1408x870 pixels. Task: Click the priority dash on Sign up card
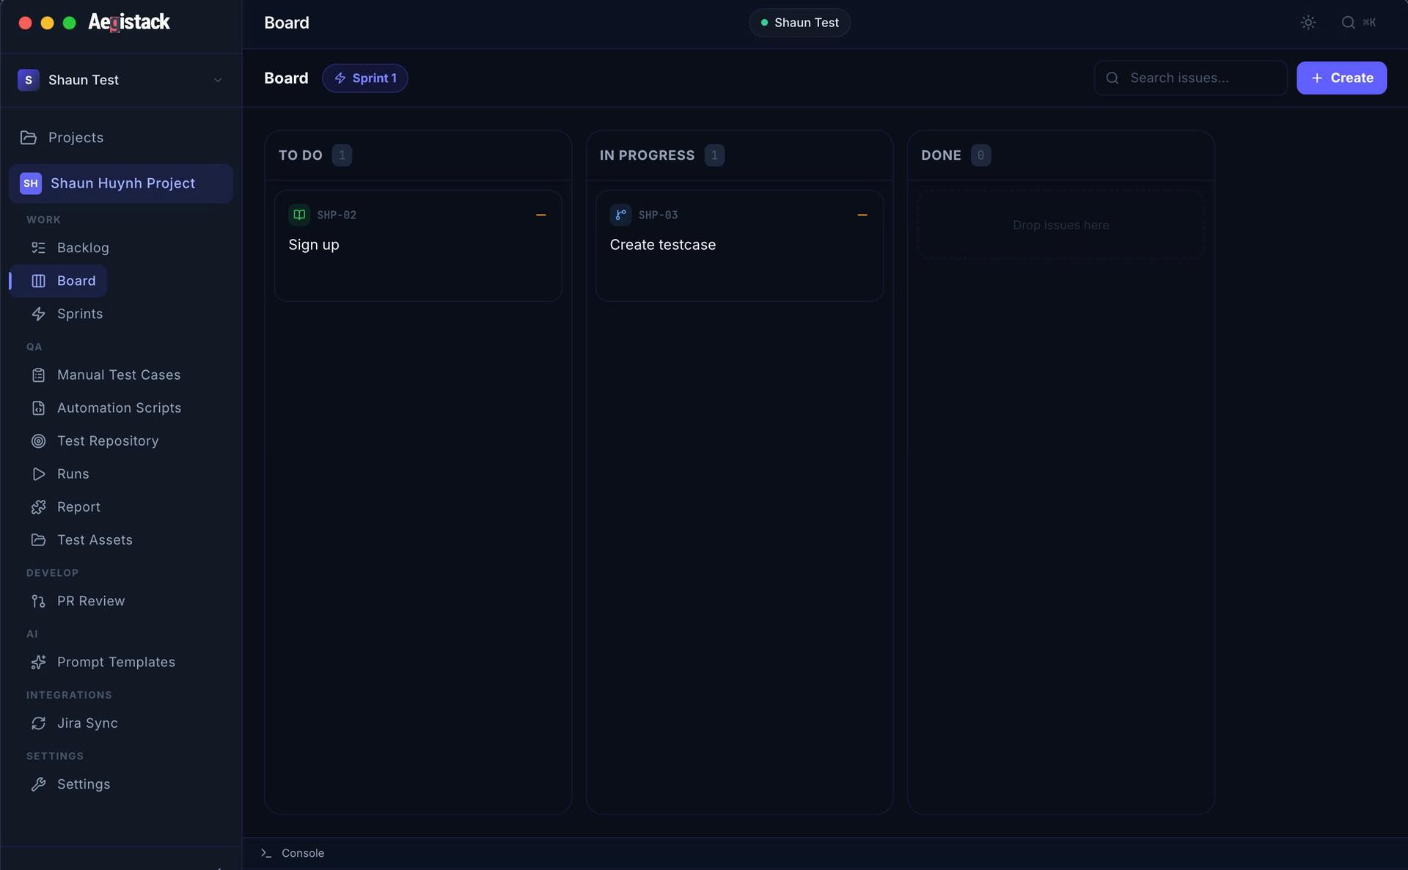click(541, 215)
